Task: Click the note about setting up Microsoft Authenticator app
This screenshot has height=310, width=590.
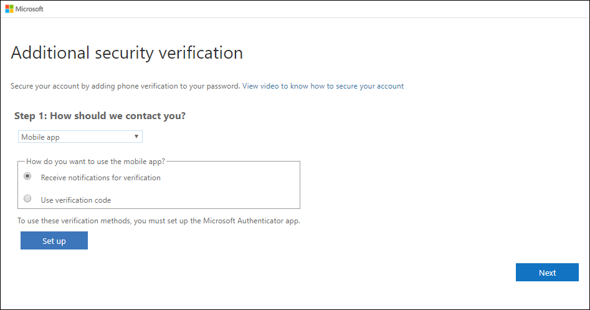Action: click(x=159, y=221)
